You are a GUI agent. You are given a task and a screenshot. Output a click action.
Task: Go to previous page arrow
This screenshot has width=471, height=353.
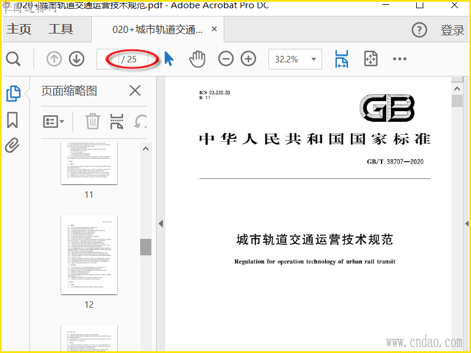tap(54, 59)
